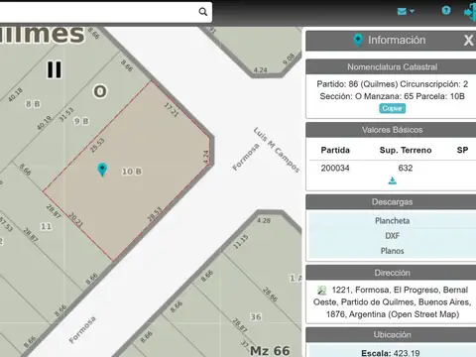Click the teal location pin on parcel 10 B

coord(102,170)
